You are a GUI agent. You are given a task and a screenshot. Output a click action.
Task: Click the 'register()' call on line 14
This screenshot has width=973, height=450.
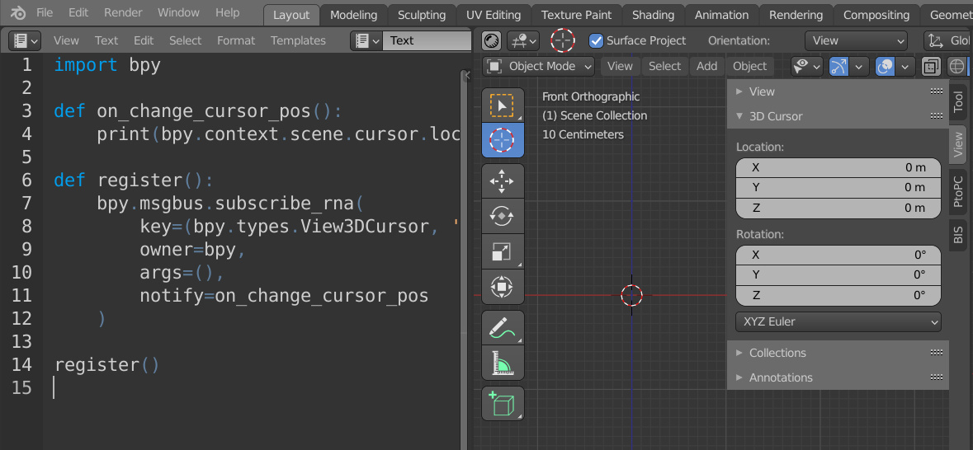(107, 365)
